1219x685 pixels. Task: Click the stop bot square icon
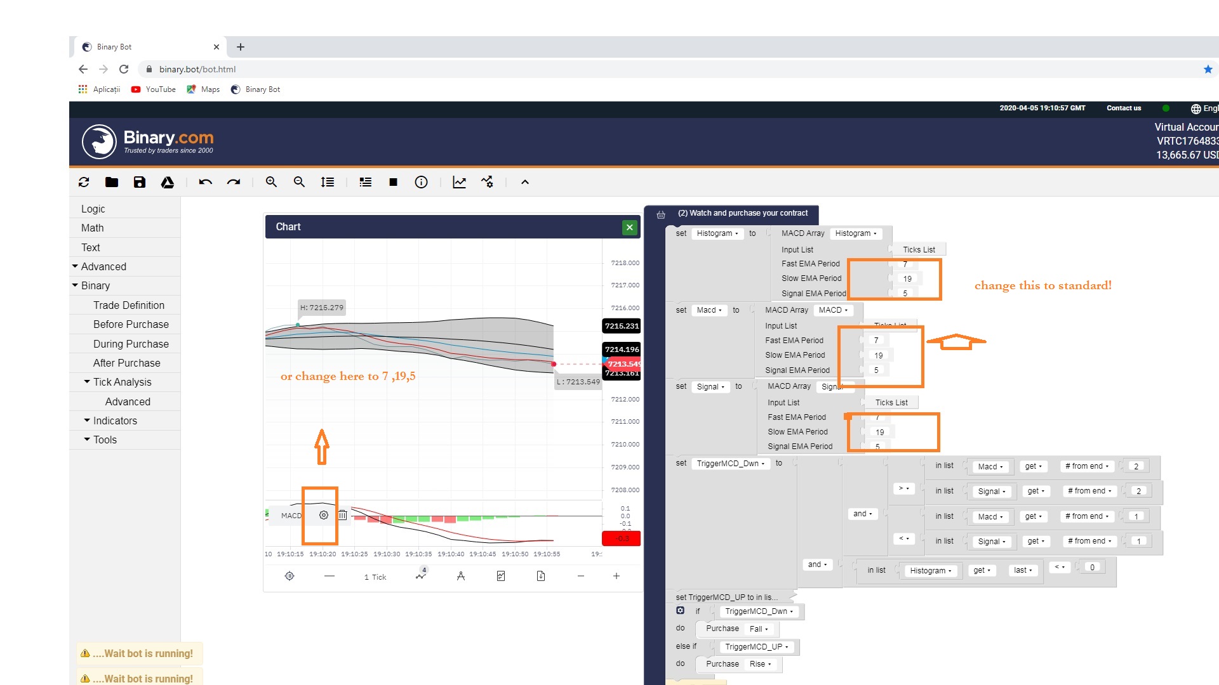pos(393,183)
